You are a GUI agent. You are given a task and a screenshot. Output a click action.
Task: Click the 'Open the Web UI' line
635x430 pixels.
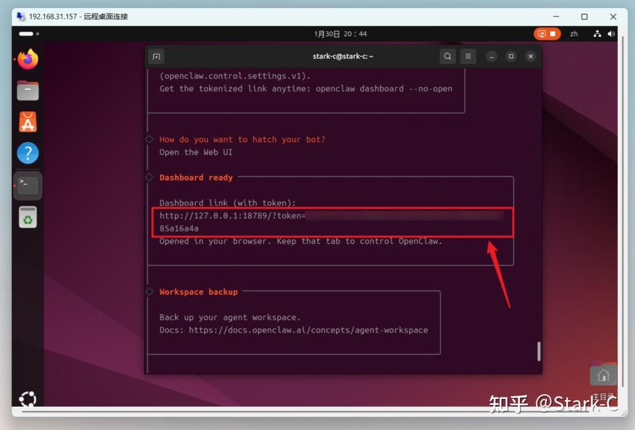196,152
